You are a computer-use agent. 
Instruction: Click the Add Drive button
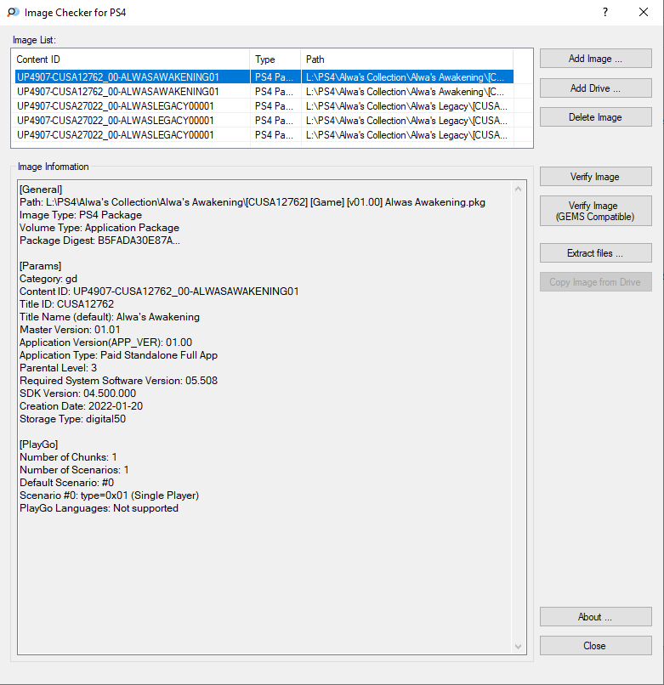point(595,88)
